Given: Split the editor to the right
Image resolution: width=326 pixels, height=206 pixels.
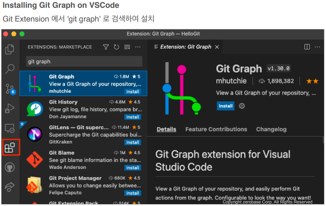Looking at the screenshot, I should (307, 47).
